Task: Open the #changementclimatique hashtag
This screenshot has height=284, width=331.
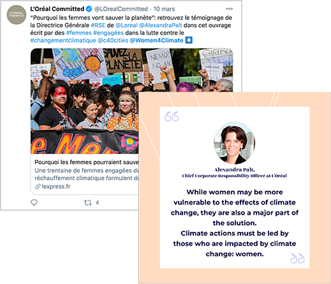Action: (63, 40)
